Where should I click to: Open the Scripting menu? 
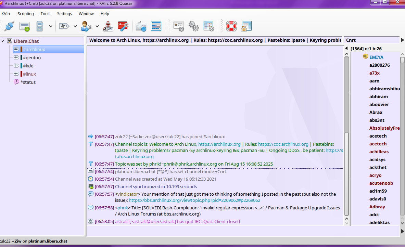pos(26,14)
